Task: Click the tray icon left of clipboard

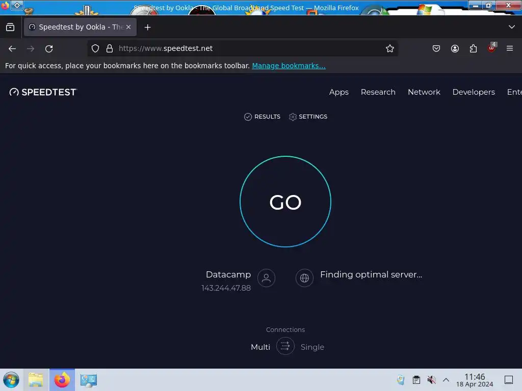Action: point(401,380)
